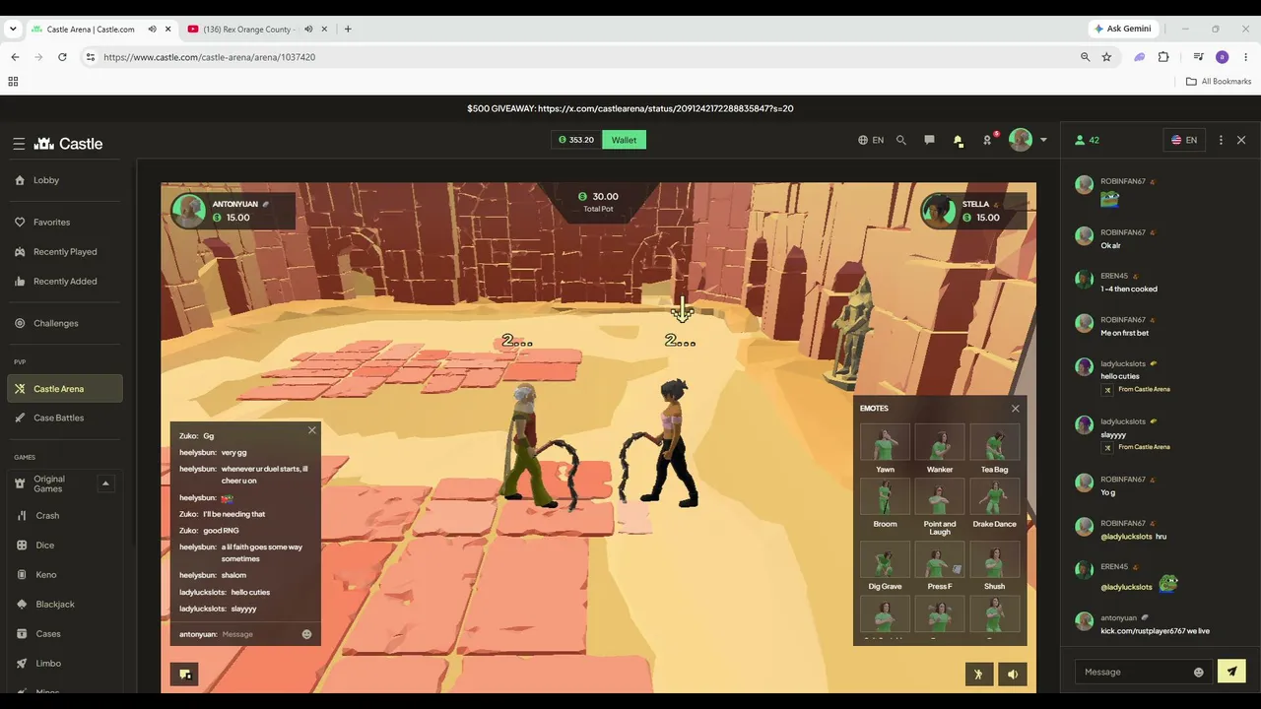Switch to the Rex Orange County tab

coord(248,30)
